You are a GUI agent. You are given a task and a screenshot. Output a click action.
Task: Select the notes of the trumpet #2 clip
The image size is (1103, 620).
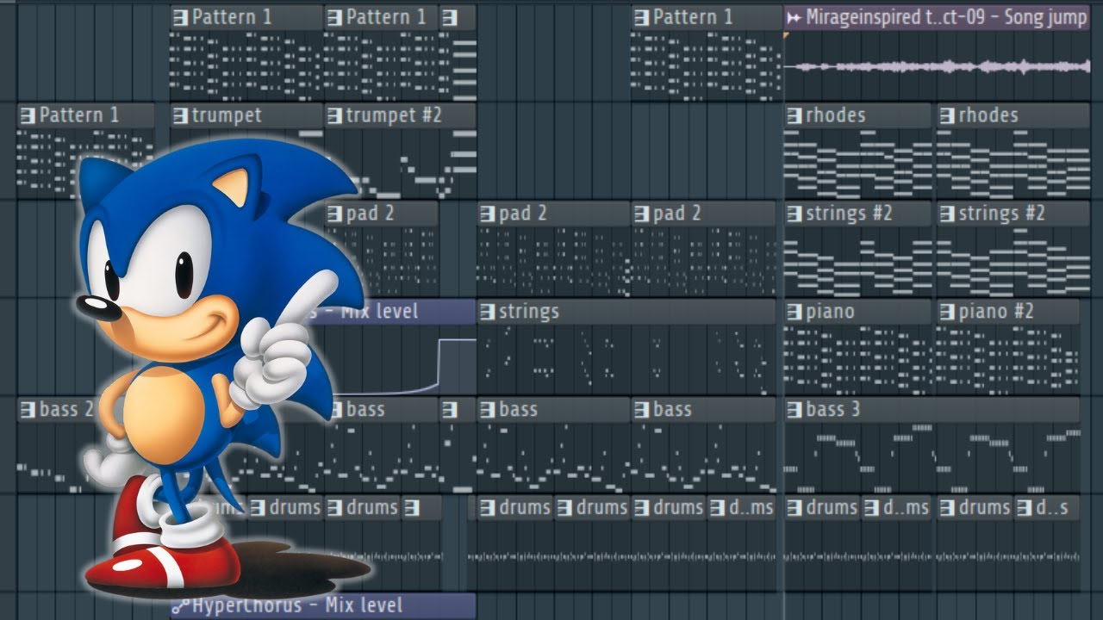pyautogui.click(x=400, y=164)
